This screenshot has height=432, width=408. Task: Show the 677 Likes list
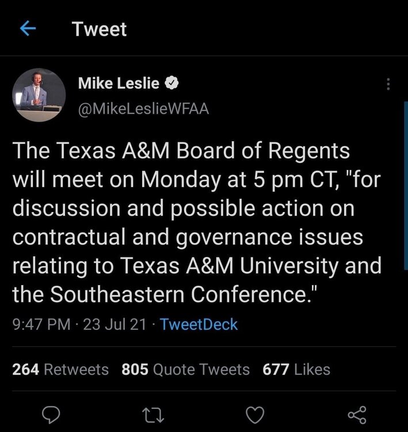coord(296,369)
